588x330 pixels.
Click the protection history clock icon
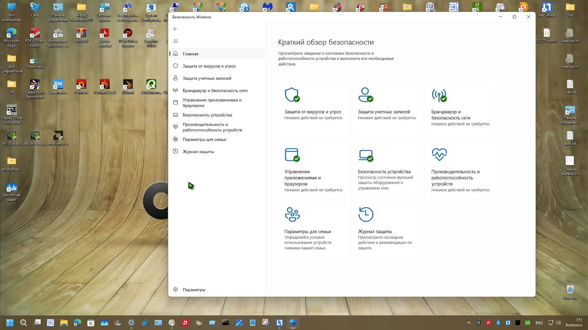coord(176,151)
